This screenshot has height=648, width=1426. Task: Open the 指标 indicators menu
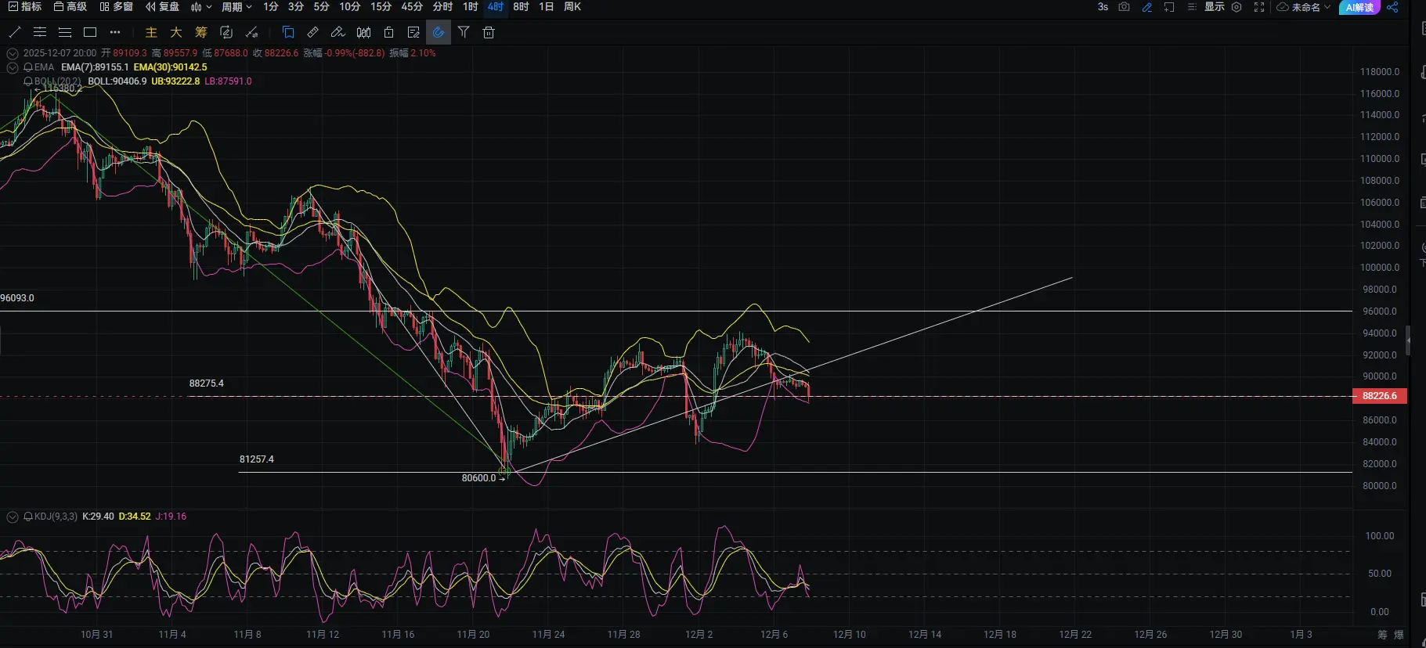tap(24, 7)
